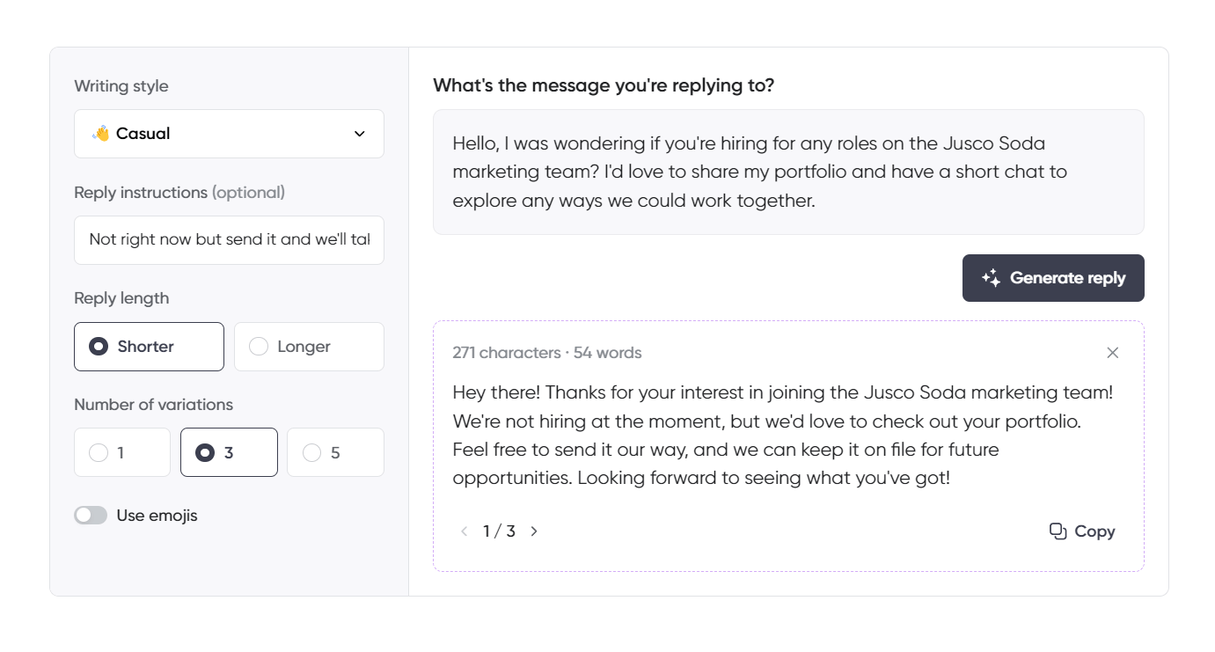This screenshot has width=1215, height=652.
Task: Click the next variation arrow
Action: click(x=534, y=531)
